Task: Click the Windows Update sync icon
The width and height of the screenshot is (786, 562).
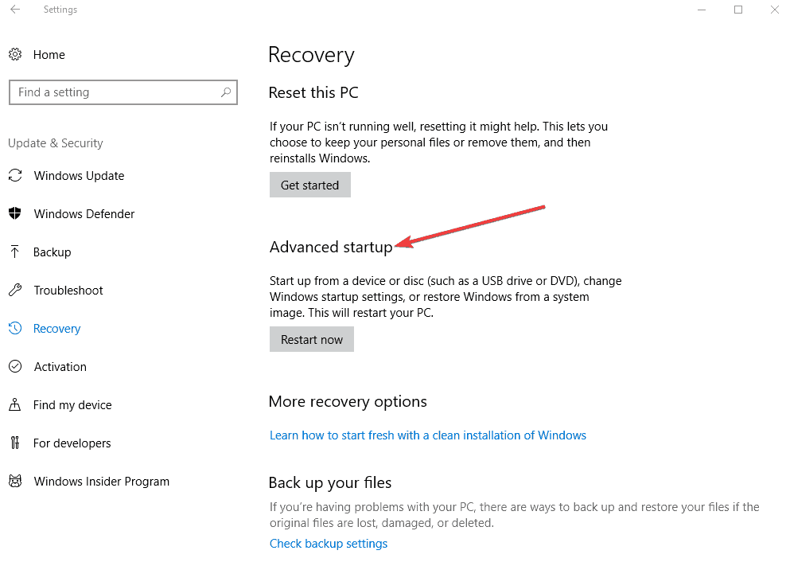Action: click(x=15, y=175)
